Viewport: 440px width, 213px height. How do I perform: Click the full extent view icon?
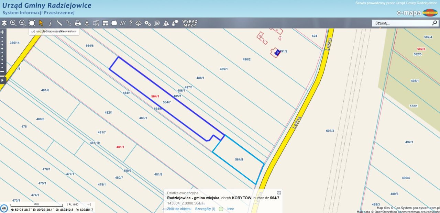[32, 23]
